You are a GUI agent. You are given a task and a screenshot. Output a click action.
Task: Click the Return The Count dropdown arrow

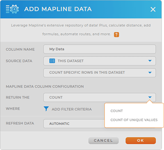click(x=150, y=97)
